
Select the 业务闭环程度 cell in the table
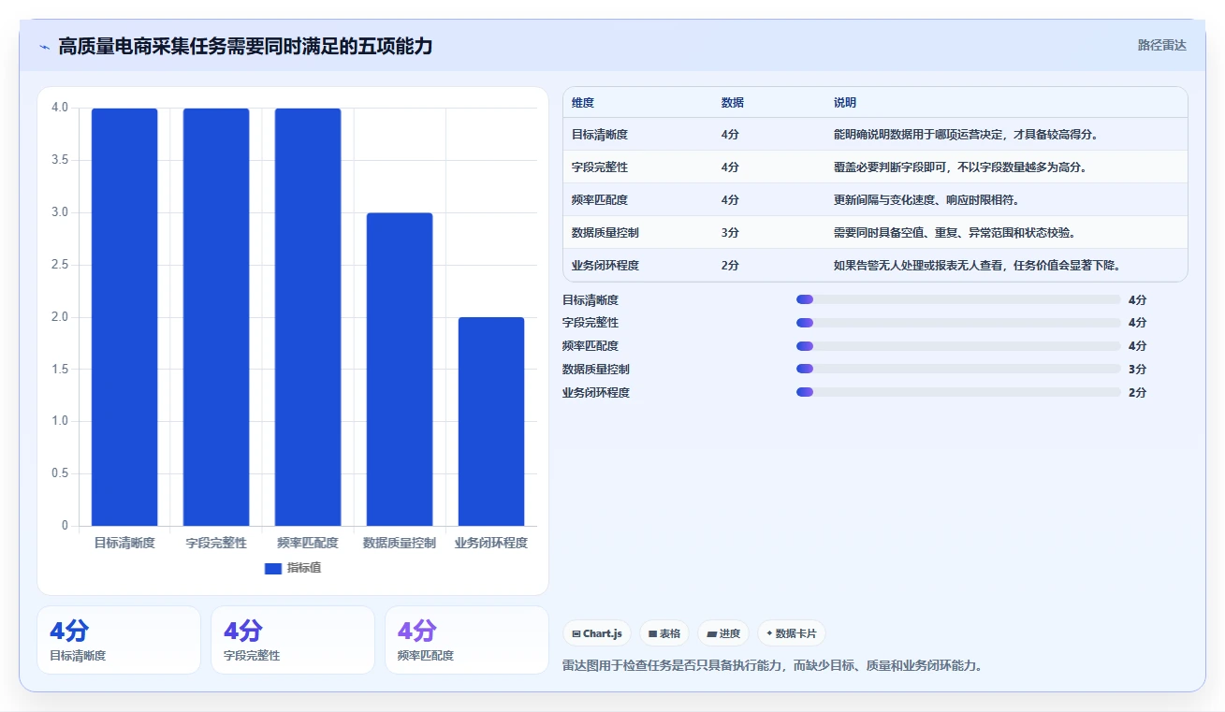(605, 266)
